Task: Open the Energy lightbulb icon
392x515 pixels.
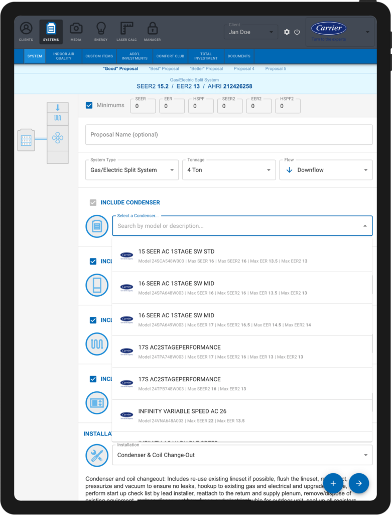Action: 101,28
